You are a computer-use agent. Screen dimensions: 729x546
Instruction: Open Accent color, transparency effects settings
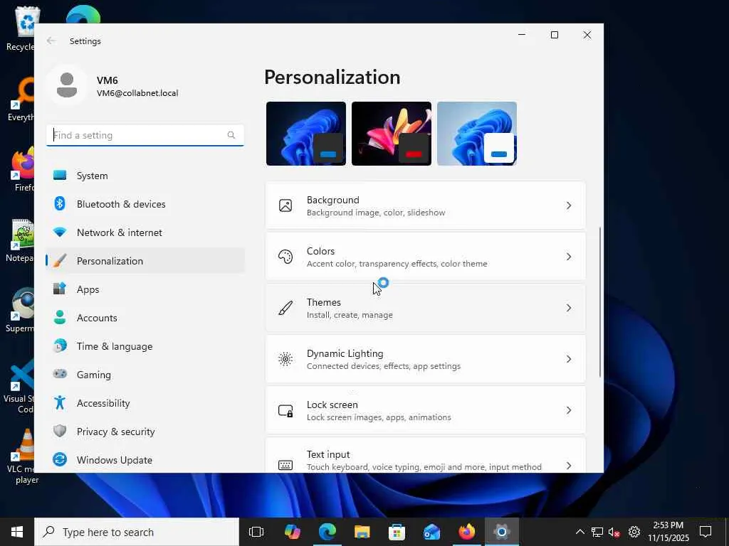click(x=426, y=256)
